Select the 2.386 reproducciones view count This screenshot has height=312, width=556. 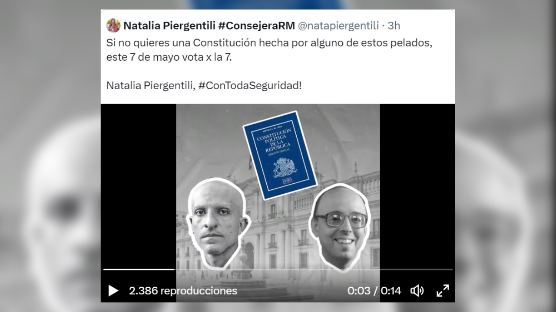coord(183,290)
